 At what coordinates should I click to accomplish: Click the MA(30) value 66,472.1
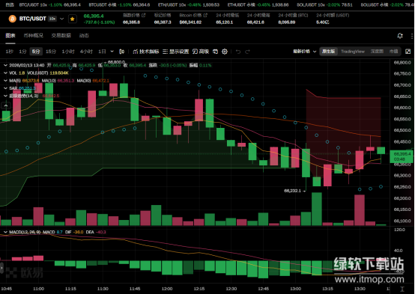pyautogui.click(x=100, y=81)
